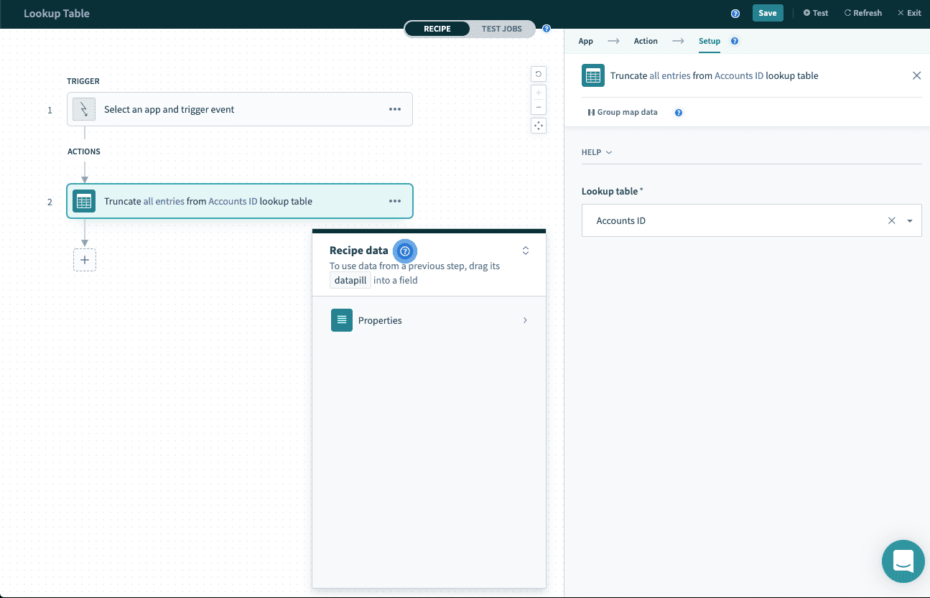Toggle Group map data
This screenshot has height=598, width=930.
coord(623,112)
